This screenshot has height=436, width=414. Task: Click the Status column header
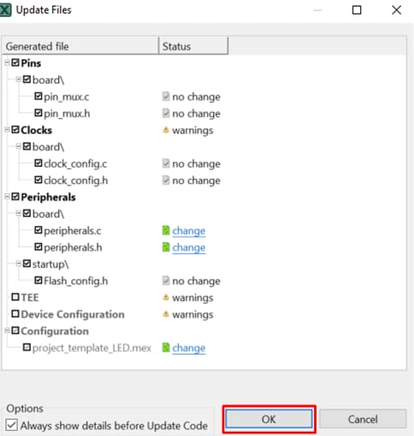click(x=193, y=45)
